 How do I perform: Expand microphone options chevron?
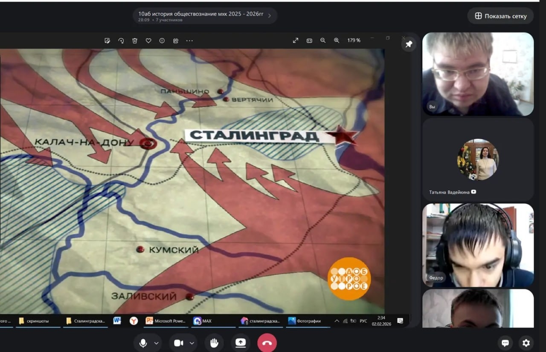coord(157,343)
